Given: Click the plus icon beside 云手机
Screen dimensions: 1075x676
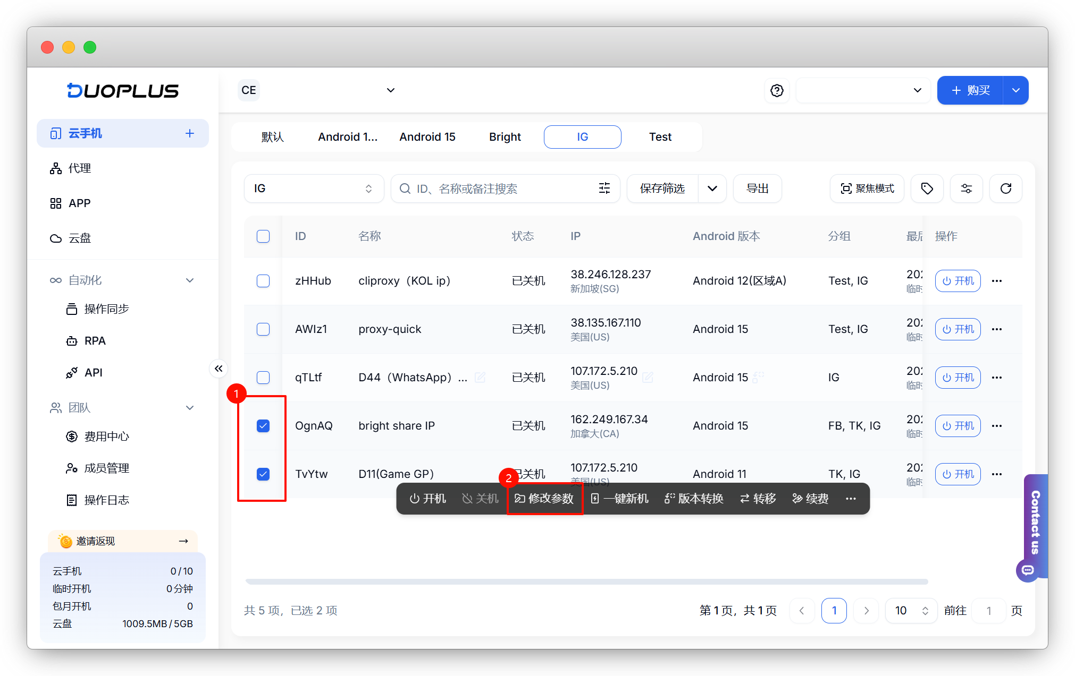Looking at the screenshot, I should [x=190, y=133].
